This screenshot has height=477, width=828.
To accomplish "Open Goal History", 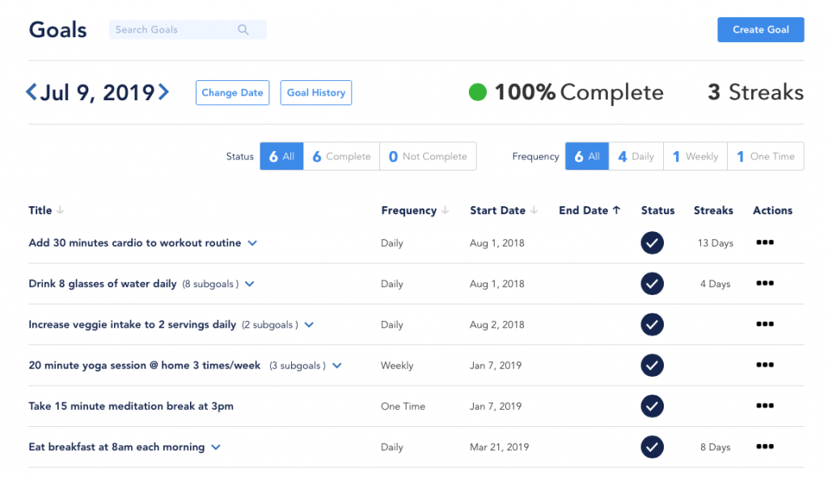I will [x=316, y=92].
